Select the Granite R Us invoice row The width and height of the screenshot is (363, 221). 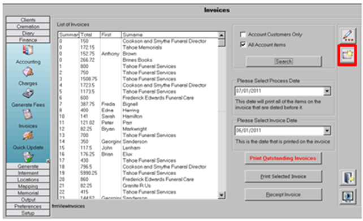tap(138, 185)
